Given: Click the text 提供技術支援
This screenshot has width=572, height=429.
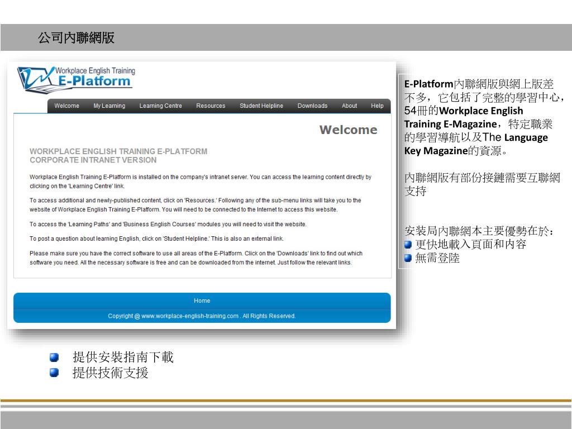Looking at the screenshot, I should point(110,373).
